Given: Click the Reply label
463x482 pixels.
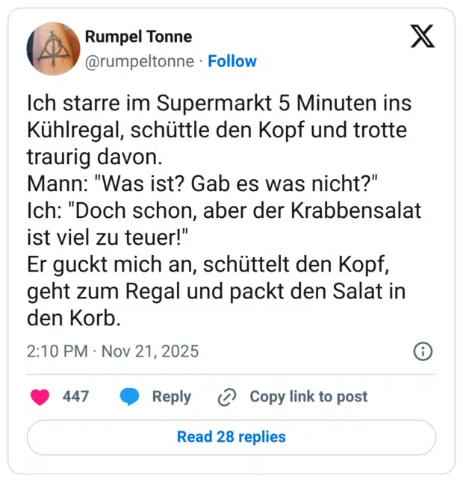Looking at the screenshot, I should coord(172,397).
